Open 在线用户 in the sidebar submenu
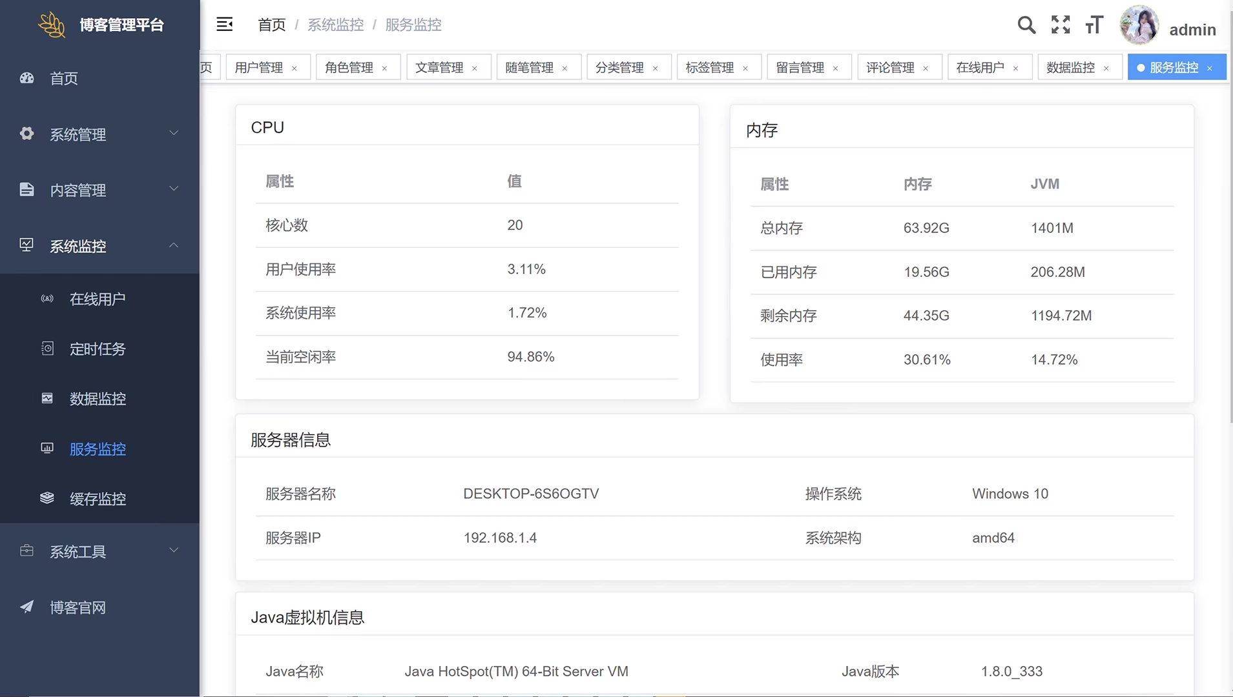The image size is (1233, 697). pyautogui.click(x=99, y=299)
